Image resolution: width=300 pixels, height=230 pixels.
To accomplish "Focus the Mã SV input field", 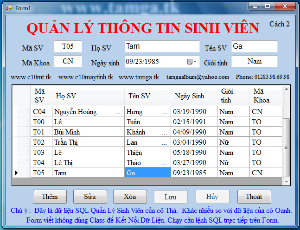I will (68, 46).
